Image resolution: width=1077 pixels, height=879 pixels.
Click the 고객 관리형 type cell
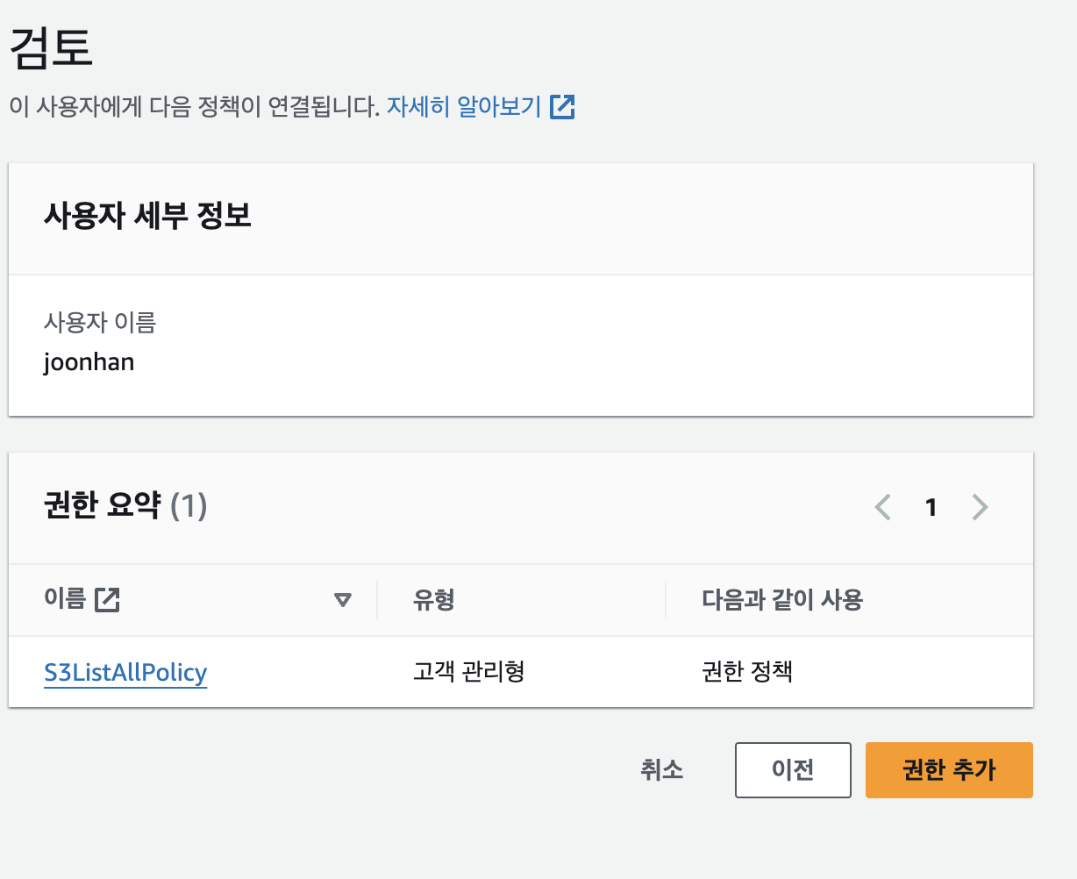468,673
